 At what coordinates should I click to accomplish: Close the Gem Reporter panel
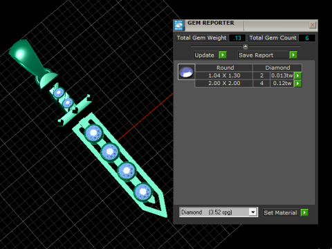click(313, 25)
